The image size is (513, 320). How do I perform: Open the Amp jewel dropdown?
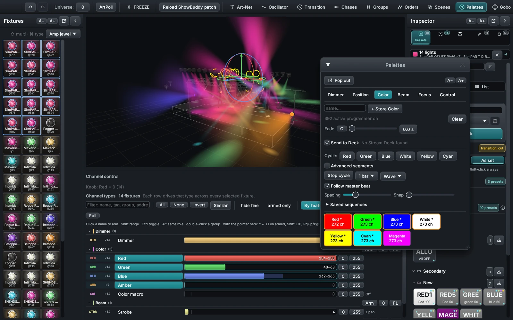[x=63, y=34]
